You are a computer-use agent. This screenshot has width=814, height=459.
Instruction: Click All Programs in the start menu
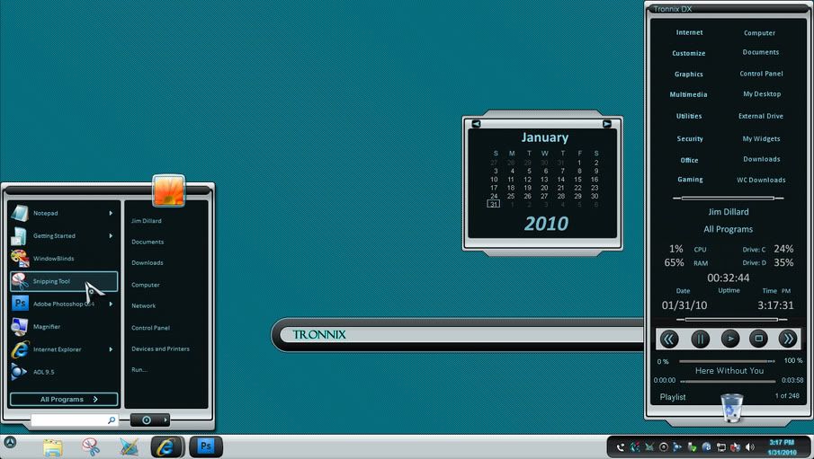tap(63, 400)
